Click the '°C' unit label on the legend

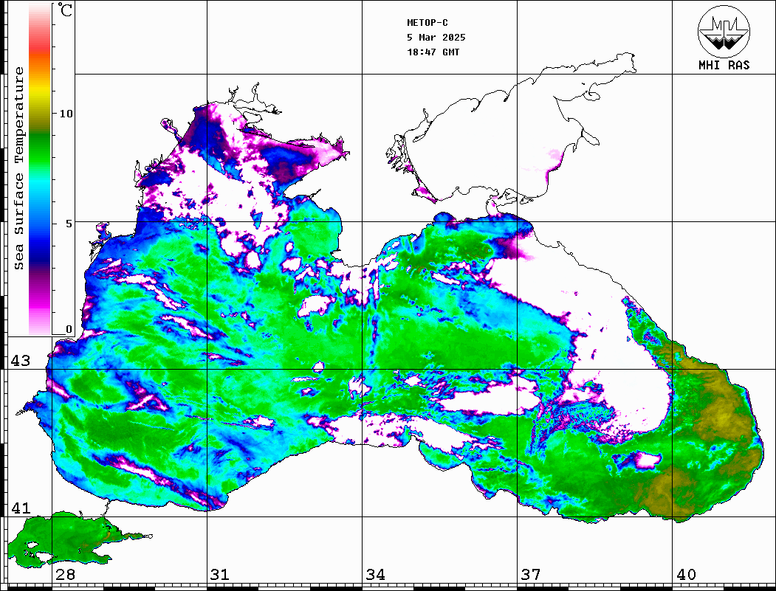click(65, 10)
